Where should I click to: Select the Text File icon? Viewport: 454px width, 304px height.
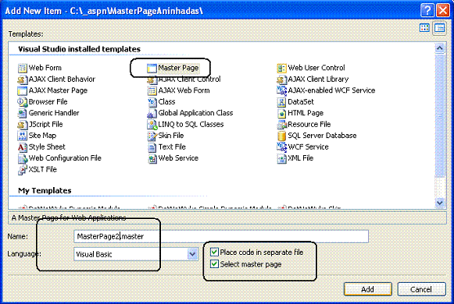pyautogui.click(x=152, y=147)
